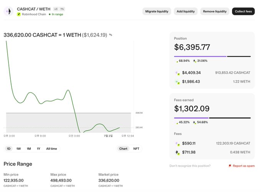261x192 pixels.
Task: Click the In range status indicator
Action: [56, 14]
